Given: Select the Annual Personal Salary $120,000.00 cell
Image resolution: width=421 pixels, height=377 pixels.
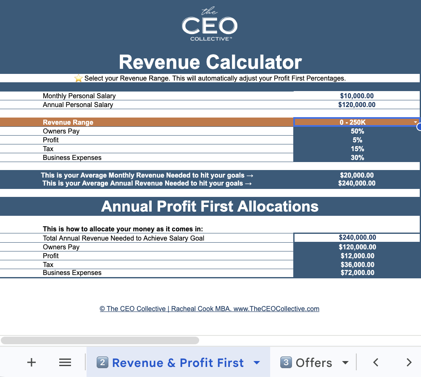Looking at the screenshot, I should (357, 105).
